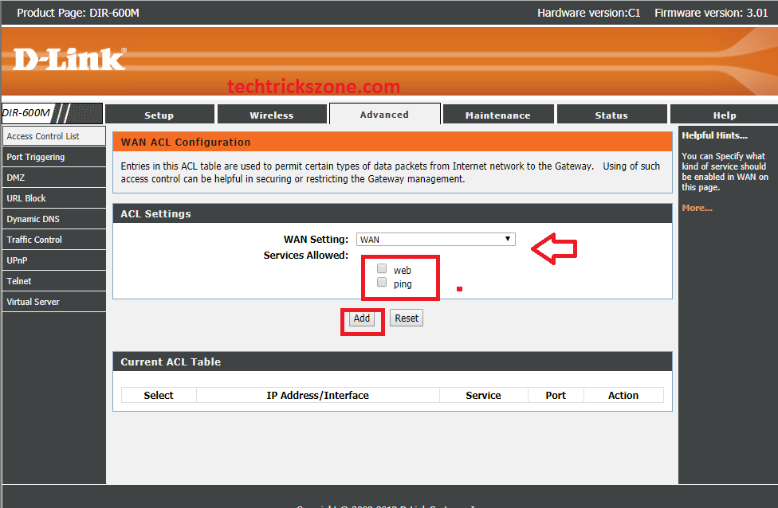Switch to the Setup tab

click(159, 115)
